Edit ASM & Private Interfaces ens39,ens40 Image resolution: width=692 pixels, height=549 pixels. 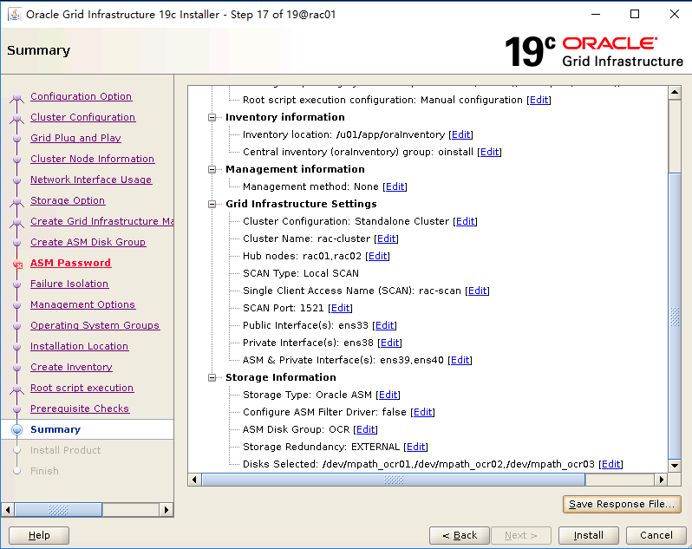point(460,360)
